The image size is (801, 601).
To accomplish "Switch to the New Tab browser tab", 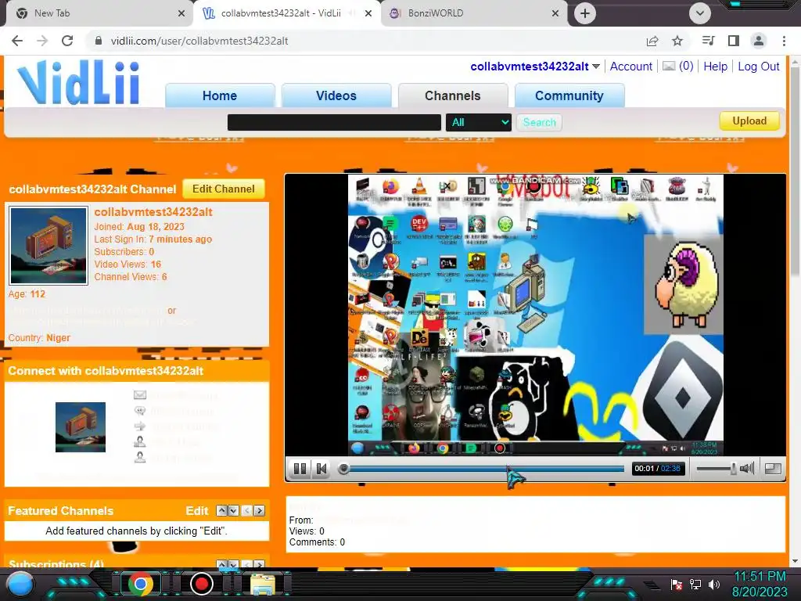I will 97,13.
